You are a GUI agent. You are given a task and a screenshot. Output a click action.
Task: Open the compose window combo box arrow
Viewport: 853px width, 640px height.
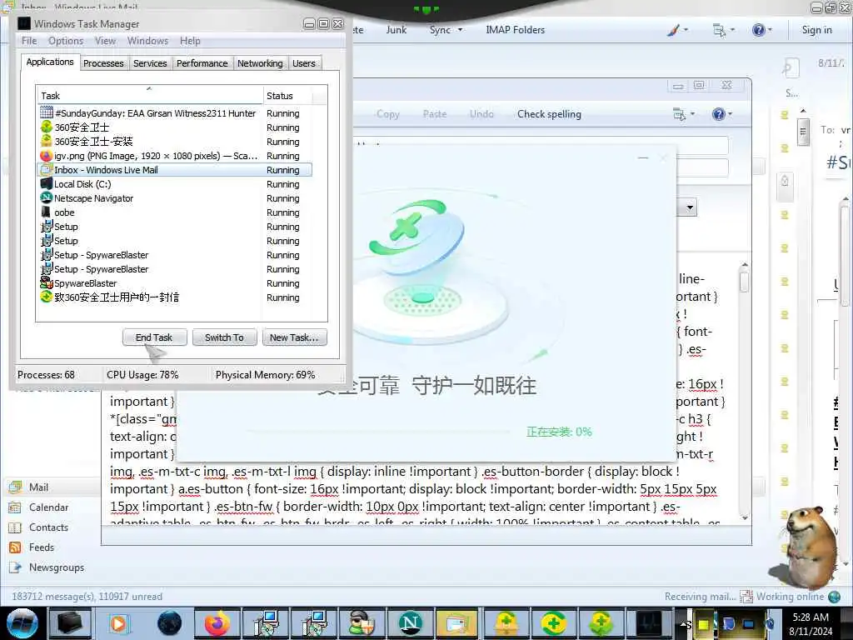[x=690, y=207]
